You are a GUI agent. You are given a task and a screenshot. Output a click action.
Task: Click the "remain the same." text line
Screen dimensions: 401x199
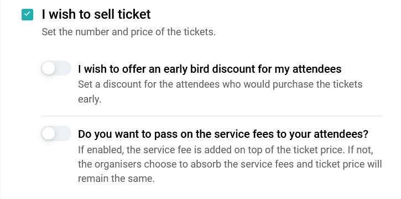coord(116,179)
